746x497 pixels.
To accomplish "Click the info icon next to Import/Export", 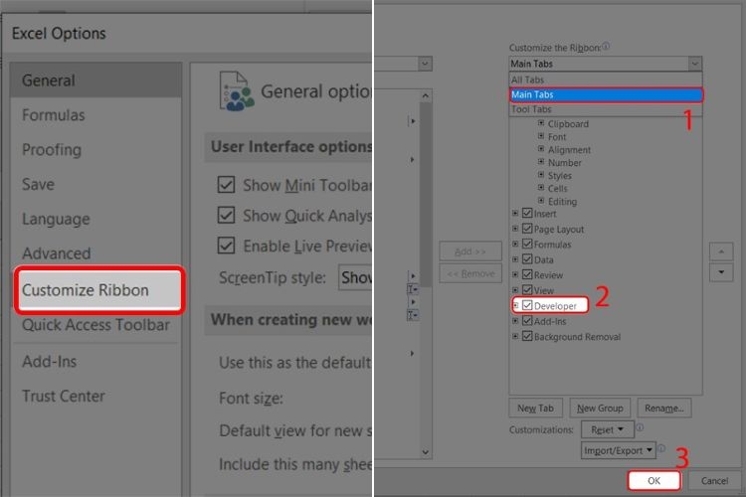I will tap(661, 448).
